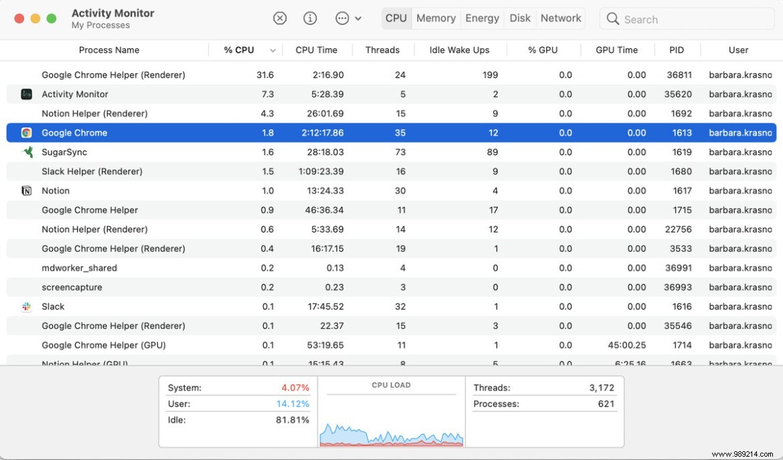The image size is (783, 460).
Task: Toggle the % CPU sort direction chevron
Action: coord(272,50)
